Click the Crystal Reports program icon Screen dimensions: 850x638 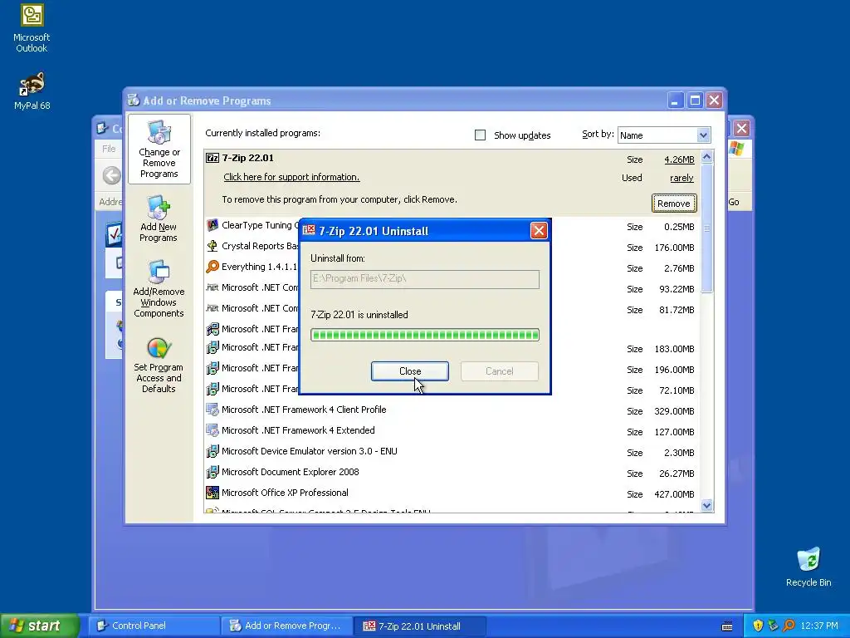click(212, 246)
